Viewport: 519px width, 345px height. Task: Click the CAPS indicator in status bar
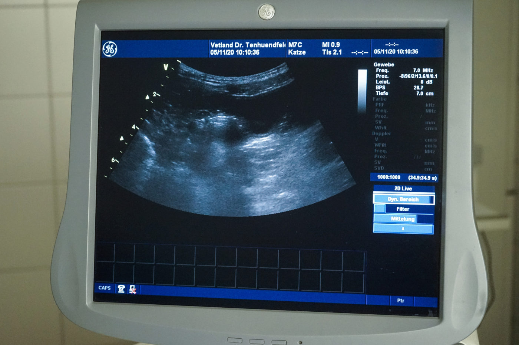tap(105, 288)
